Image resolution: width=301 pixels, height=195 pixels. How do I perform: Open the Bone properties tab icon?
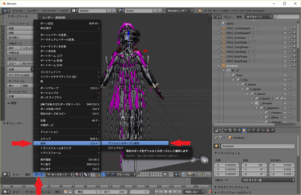coord(258,130)
